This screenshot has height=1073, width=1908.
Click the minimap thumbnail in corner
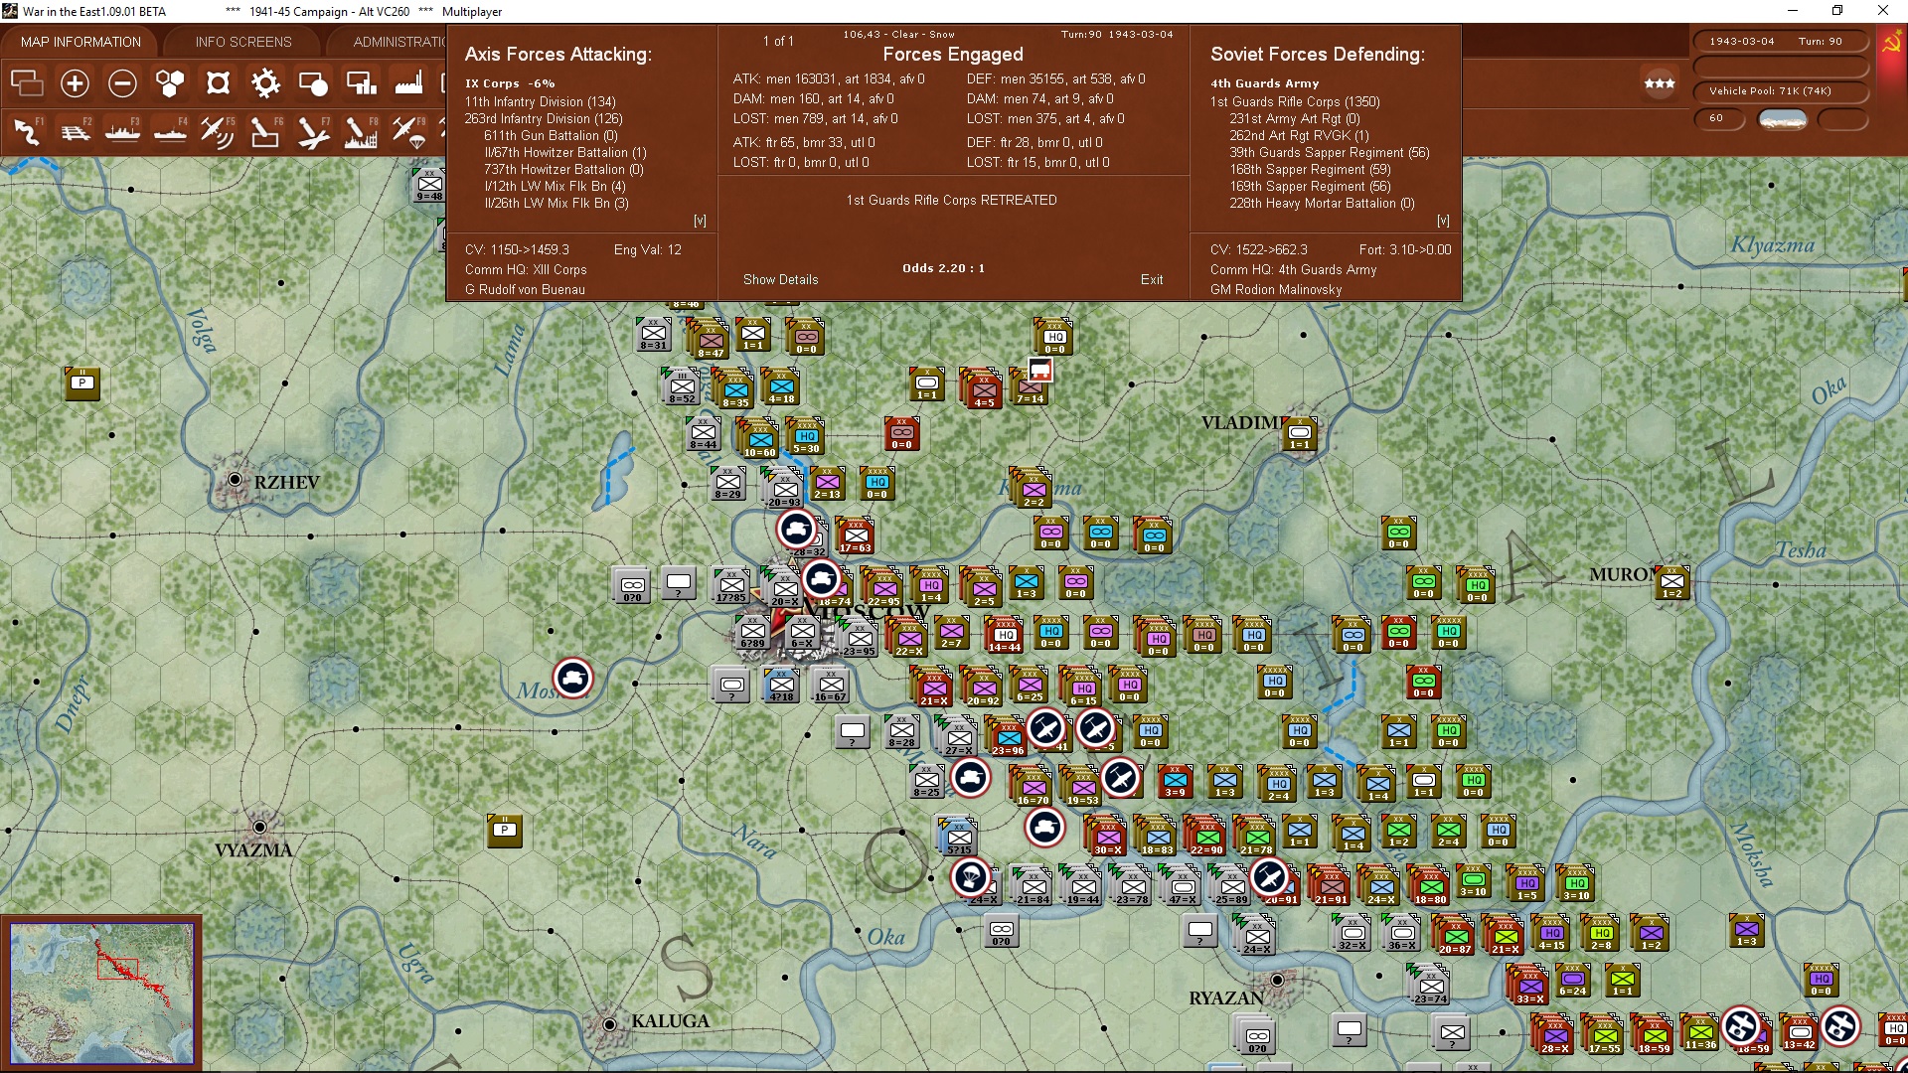click(x=101, y=994)
